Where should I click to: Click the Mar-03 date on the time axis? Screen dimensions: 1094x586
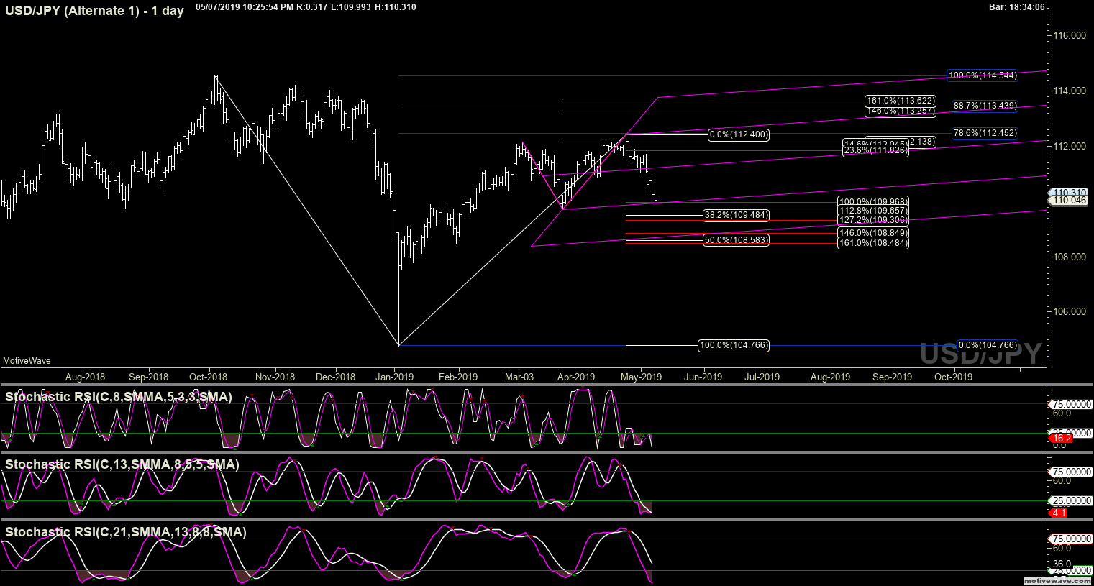[x=519, y=377]
